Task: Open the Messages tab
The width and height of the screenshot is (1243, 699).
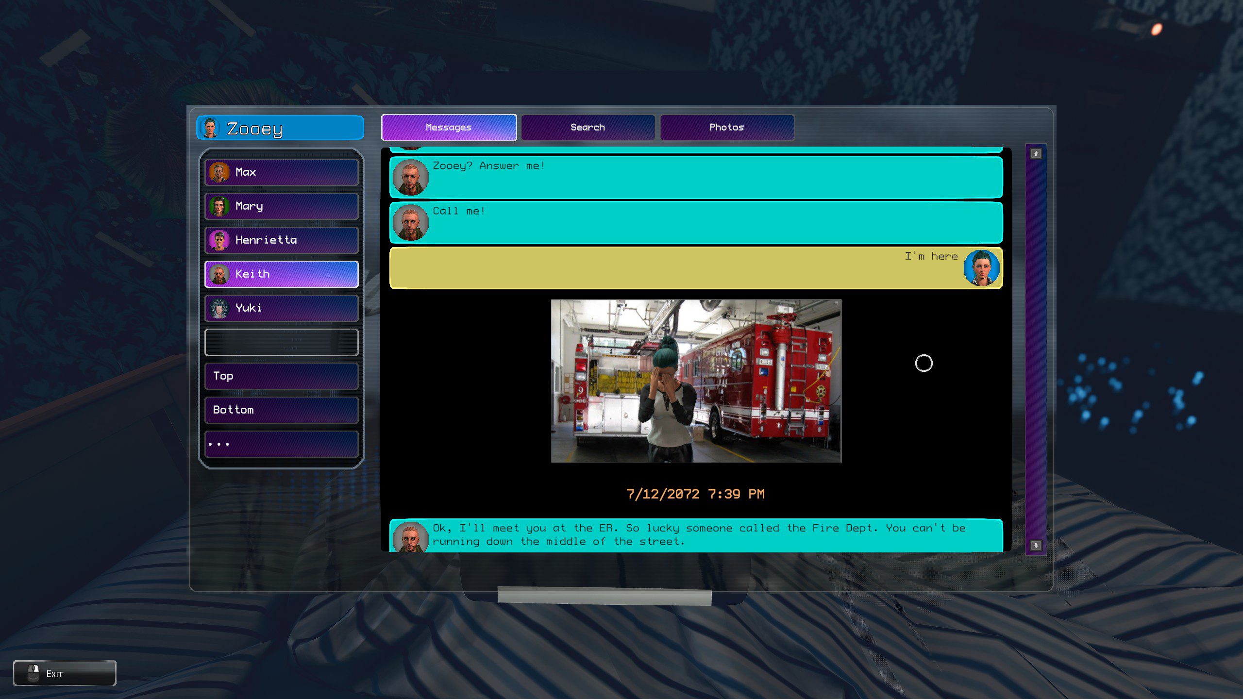Action: [449, 128]
